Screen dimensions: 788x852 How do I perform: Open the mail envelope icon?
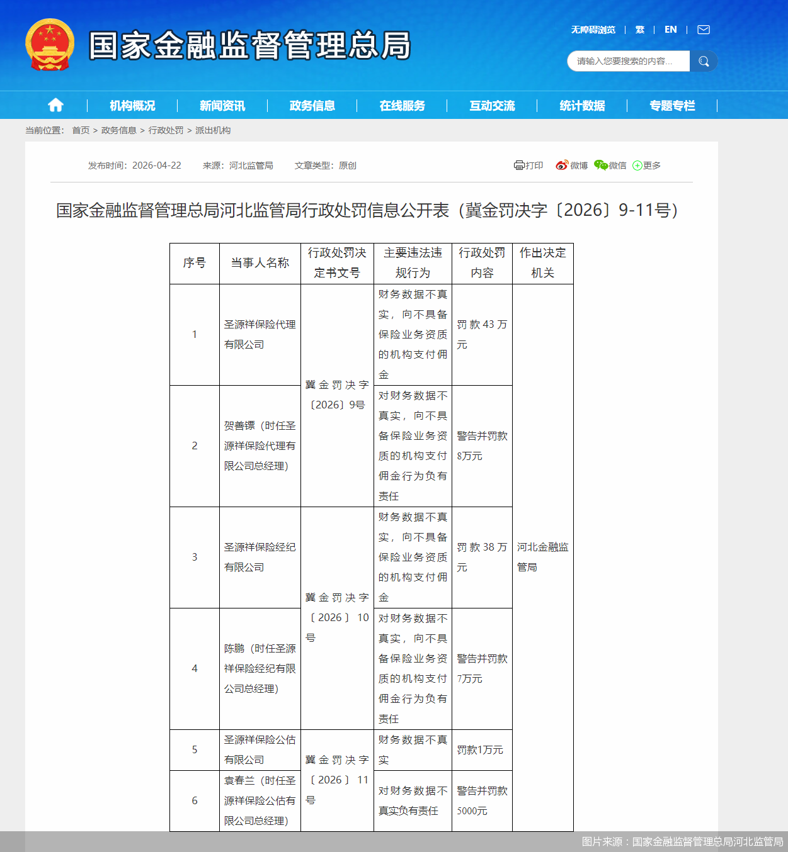[x=703, y=30]
